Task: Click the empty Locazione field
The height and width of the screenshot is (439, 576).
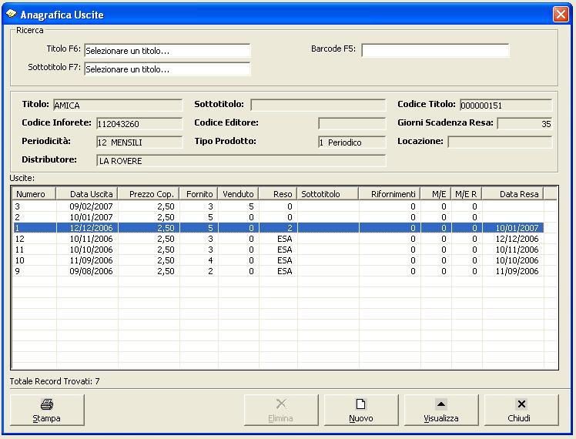Action: click(500, 142)
